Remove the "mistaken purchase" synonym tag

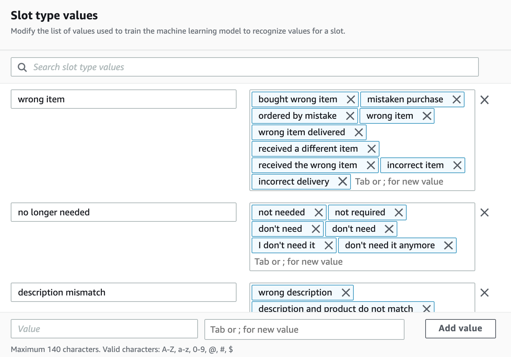coord(456,99)
